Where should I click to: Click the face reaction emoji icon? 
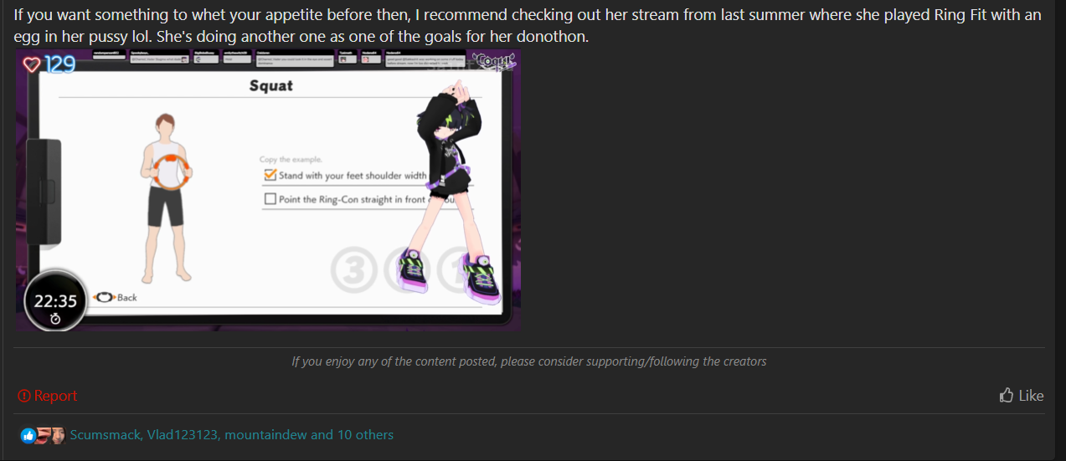pyautogui.click(x=56, y=435)
